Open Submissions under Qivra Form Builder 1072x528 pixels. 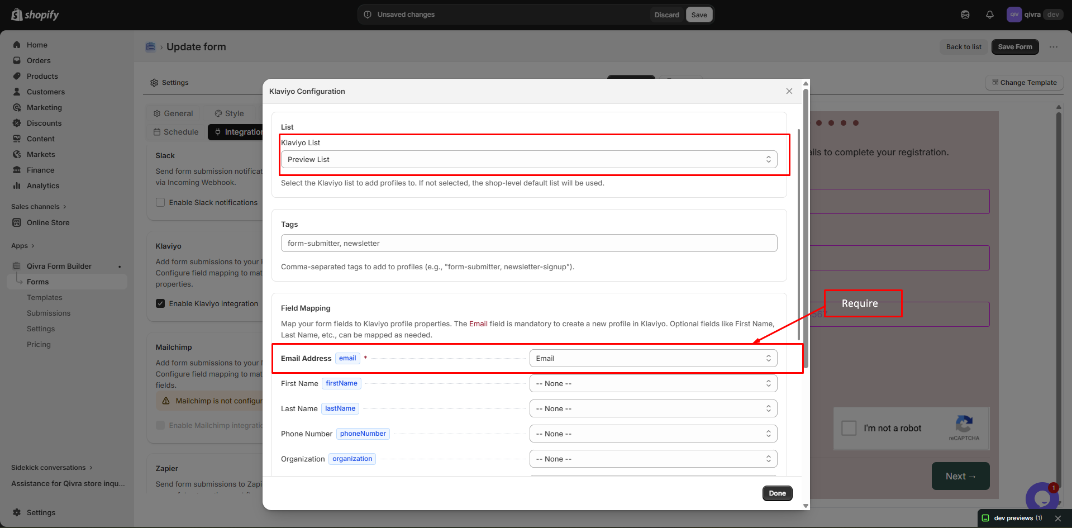tap(49, 313)
